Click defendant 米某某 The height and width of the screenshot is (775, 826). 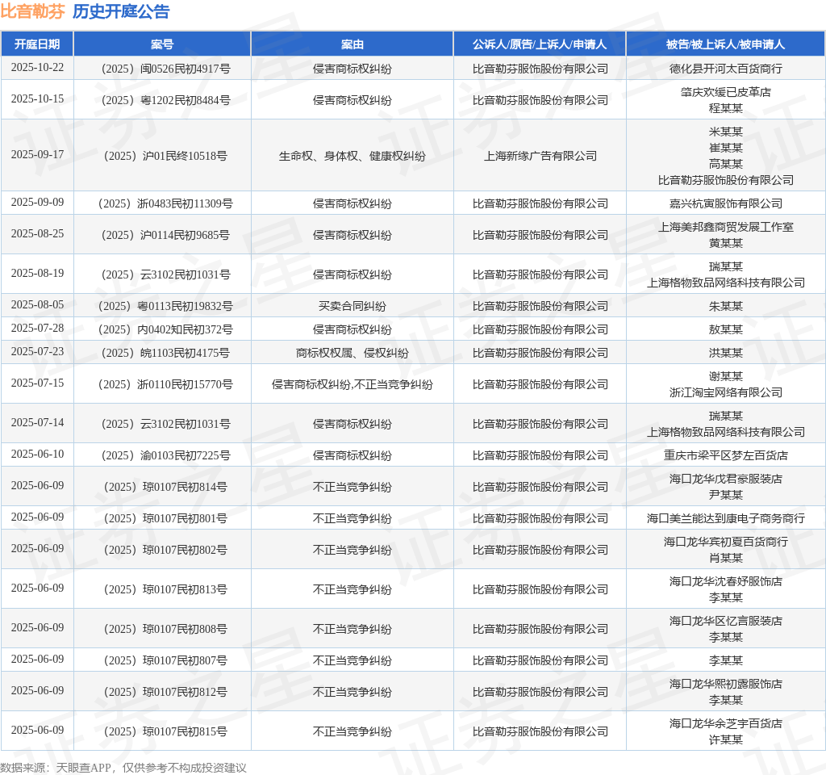(725, 132)
